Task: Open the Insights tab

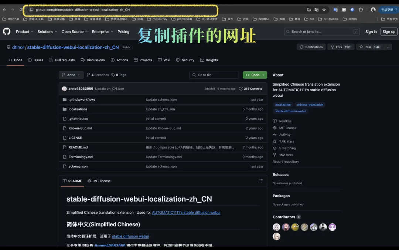Action: (209, 60)
